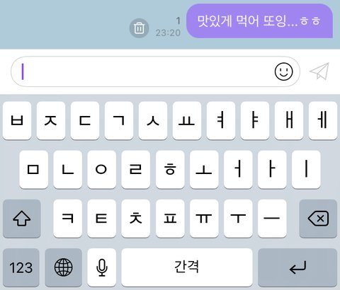
Task: Tap the ㅁ key
Action: tap(34, 169)
